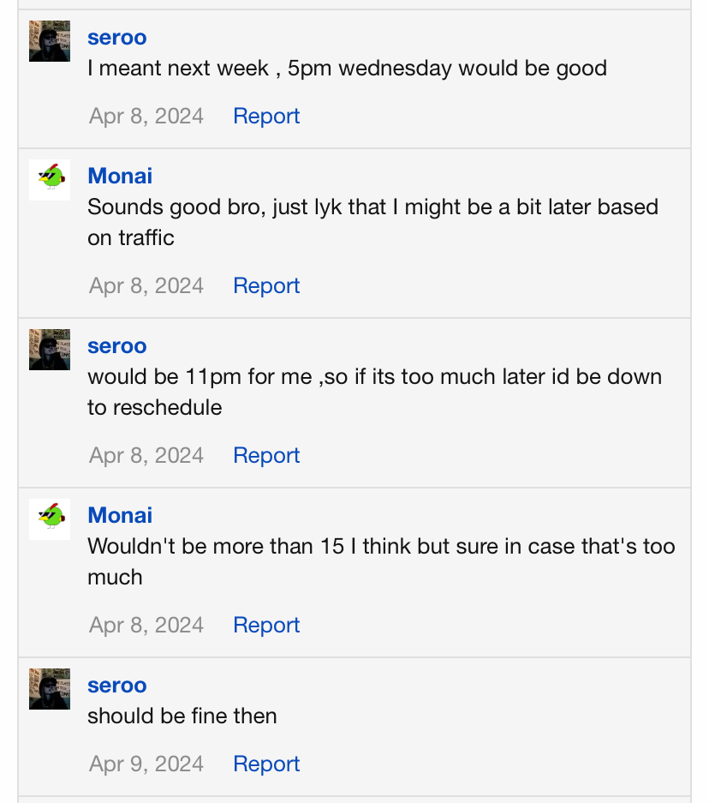Click the date under the '5pm wednesday' comment

[x=146, y=117]
